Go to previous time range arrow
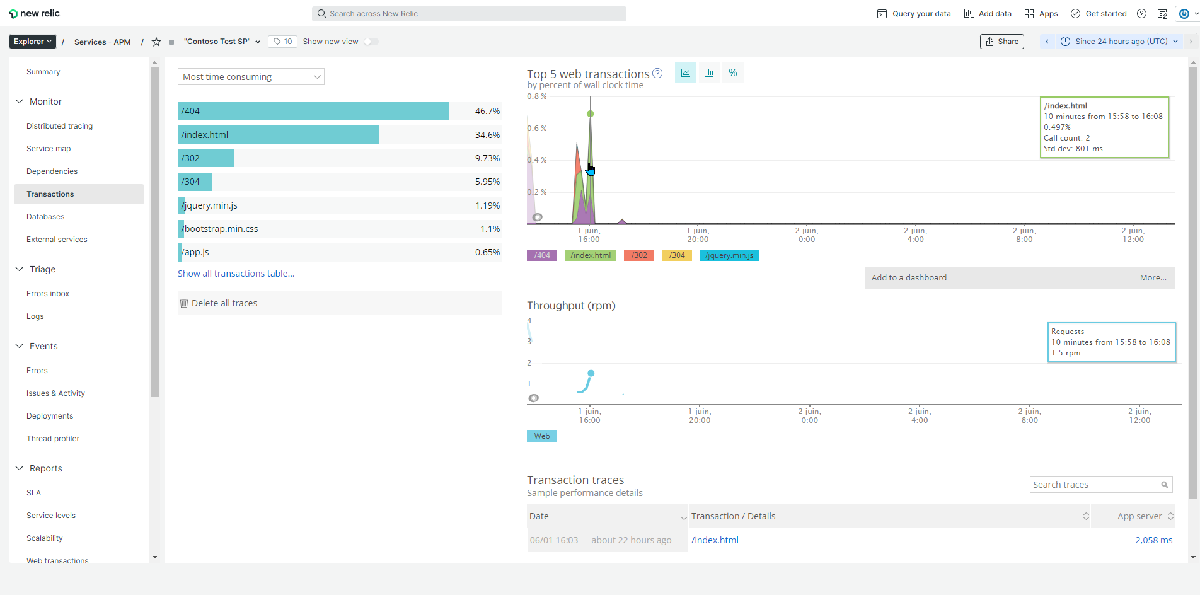Image resolution: width=1200 pixels, height=595 pixels. (1047, 42)
